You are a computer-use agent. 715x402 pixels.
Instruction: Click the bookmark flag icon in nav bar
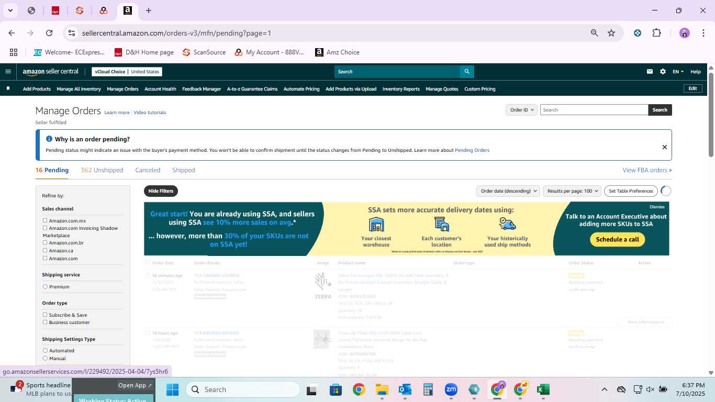pos(8,88)
